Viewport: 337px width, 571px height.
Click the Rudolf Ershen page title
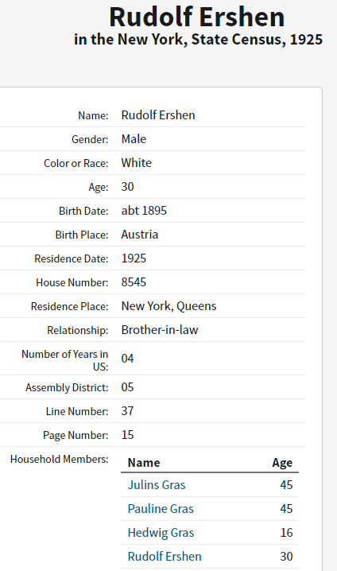pyautogui.click(x=197, y=17)
